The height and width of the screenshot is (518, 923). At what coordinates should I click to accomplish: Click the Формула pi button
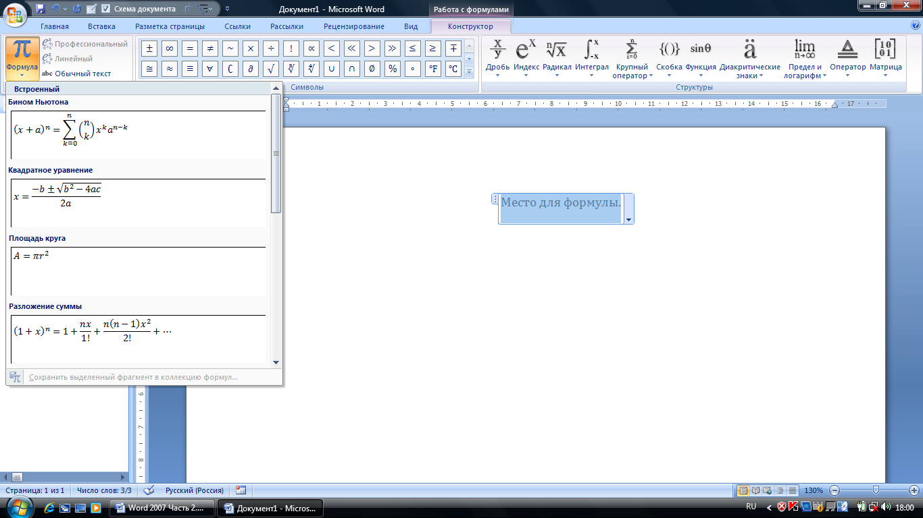click(22, 58)
